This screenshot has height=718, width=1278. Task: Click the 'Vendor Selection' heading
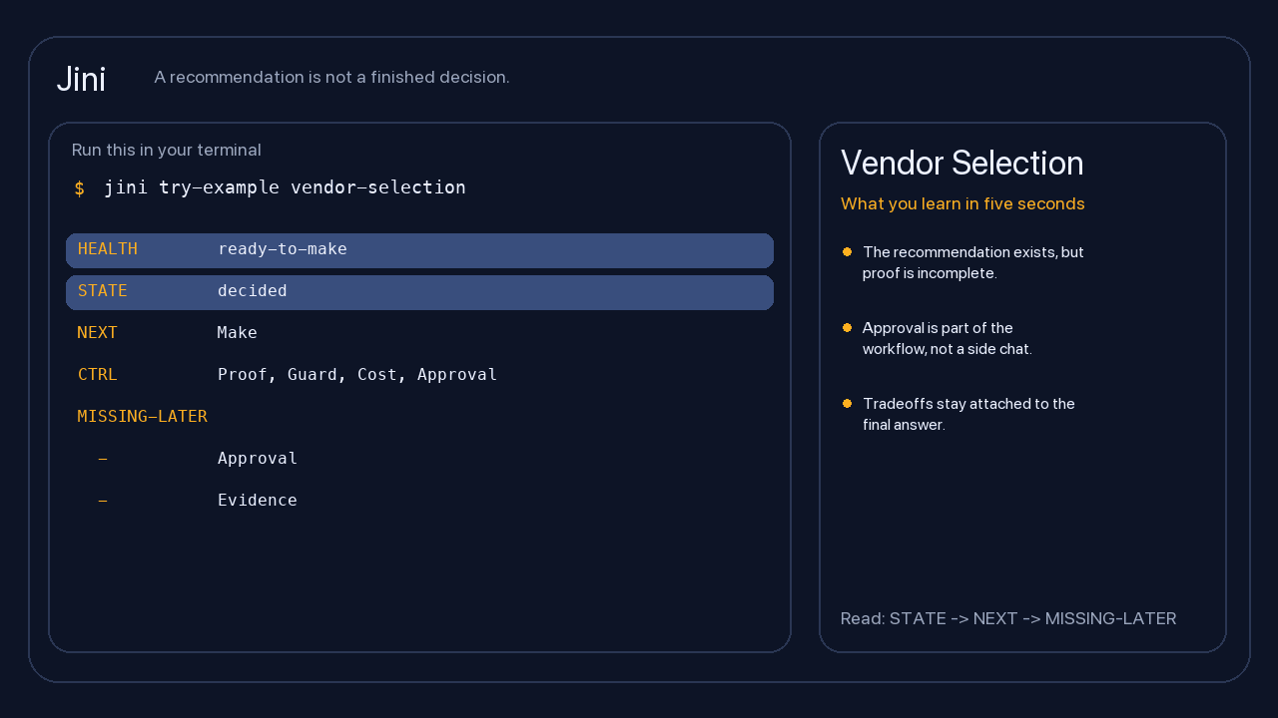click(x=962, y=164)
